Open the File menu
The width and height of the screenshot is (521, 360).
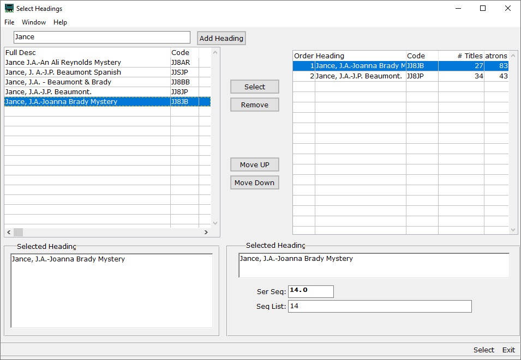pos(9,22)
